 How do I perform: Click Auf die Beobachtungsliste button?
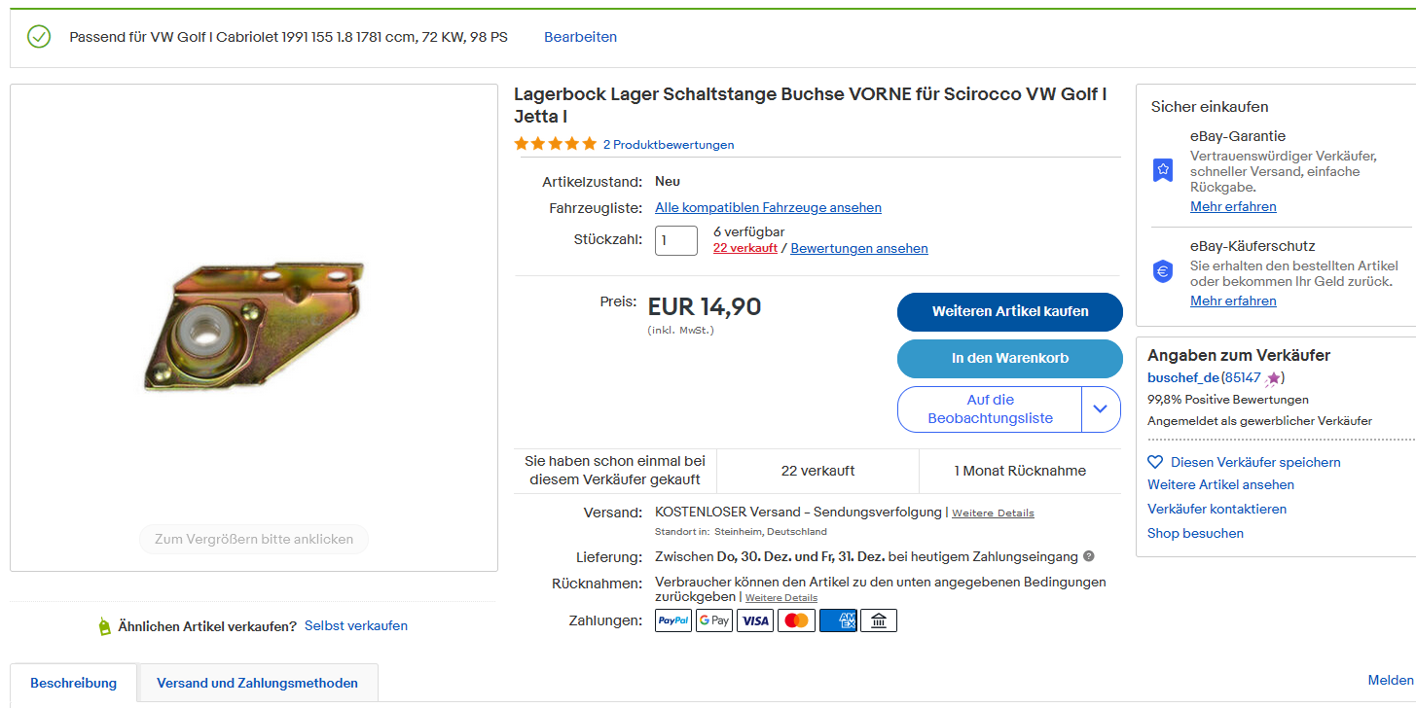tap(990, 409)
